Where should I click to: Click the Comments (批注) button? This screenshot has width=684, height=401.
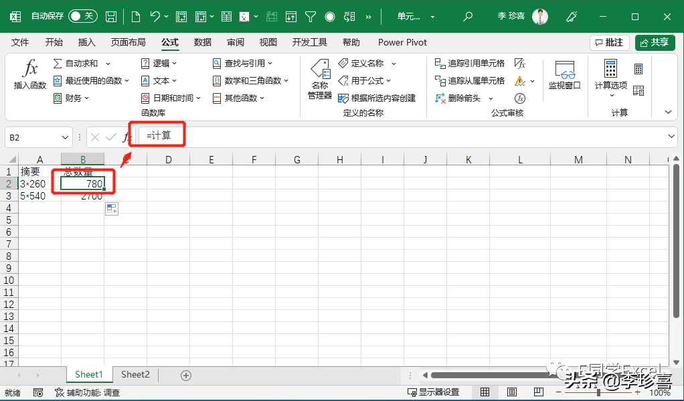point(609,42)
